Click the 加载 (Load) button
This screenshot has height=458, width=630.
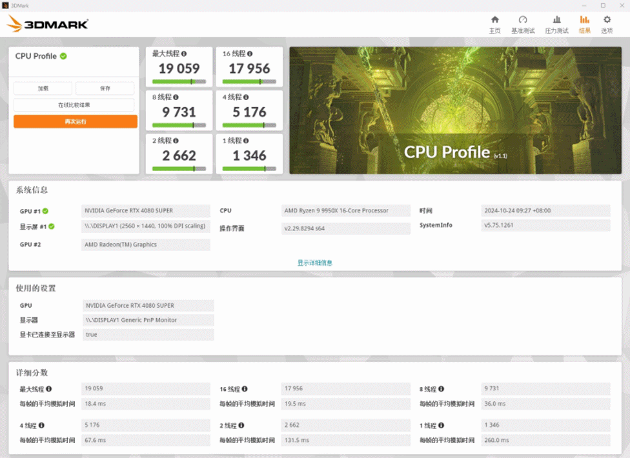[x=43, y=88]
